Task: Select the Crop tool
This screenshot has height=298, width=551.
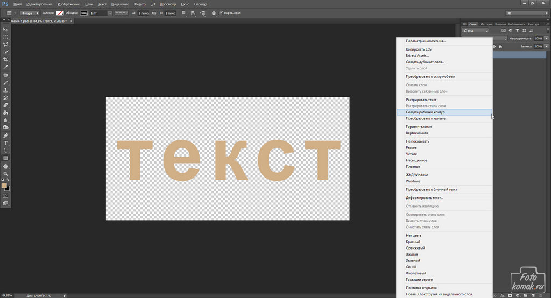Action: (5, 59)
